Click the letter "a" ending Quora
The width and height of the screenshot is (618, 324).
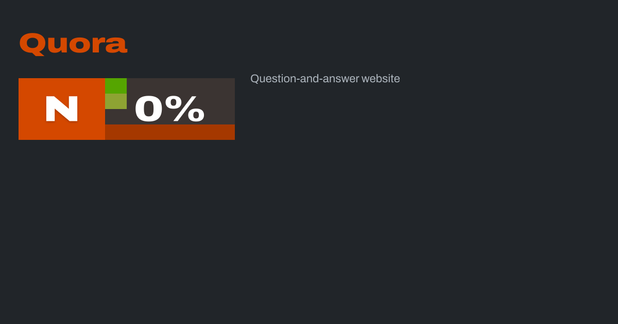(x=116, y=45)
